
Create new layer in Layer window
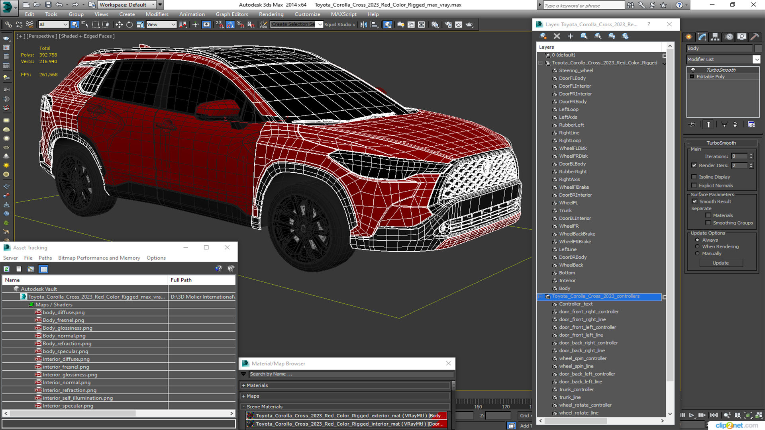(x=543, y=36)
